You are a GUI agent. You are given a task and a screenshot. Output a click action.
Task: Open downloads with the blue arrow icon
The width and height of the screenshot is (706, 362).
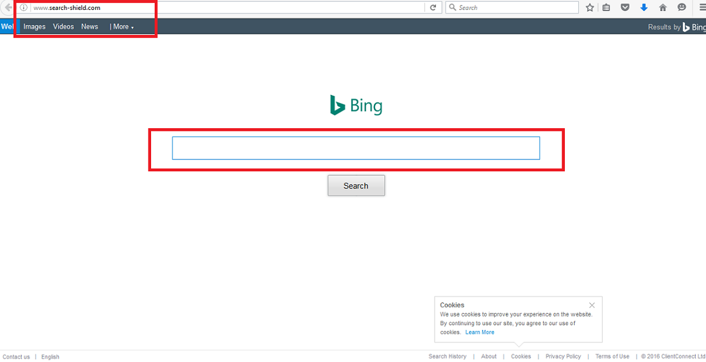click(644, 8)
